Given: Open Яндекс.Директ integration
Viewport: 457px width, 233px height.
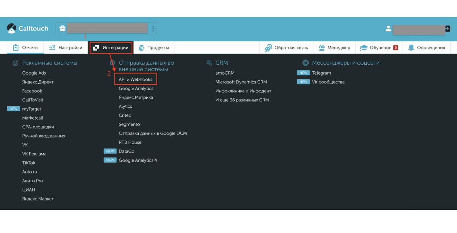Looking at the screenshot, I should click(x=38, y=82).
